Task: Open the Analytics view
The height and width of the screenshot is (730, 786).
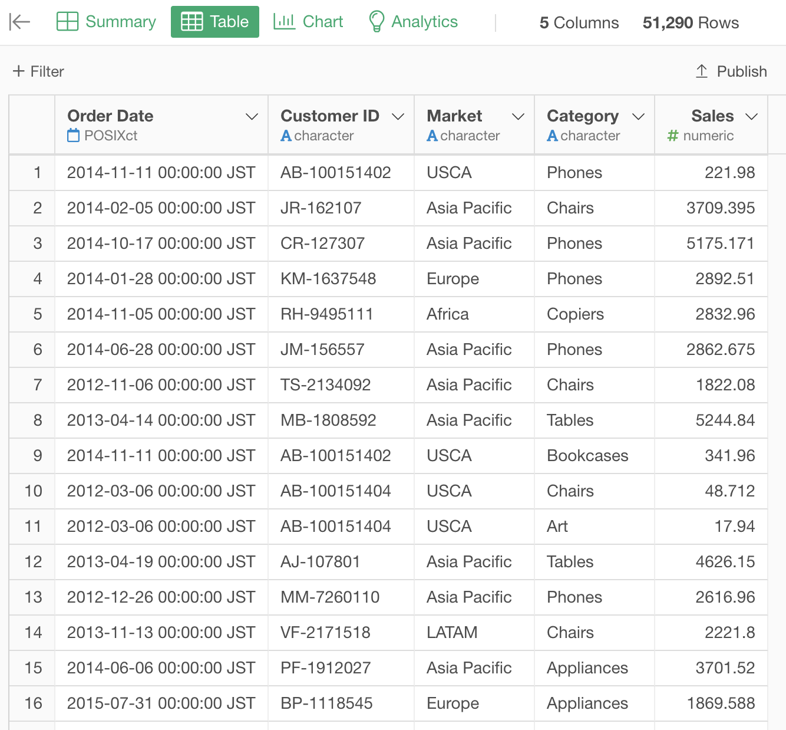Action: pos(413,22)
